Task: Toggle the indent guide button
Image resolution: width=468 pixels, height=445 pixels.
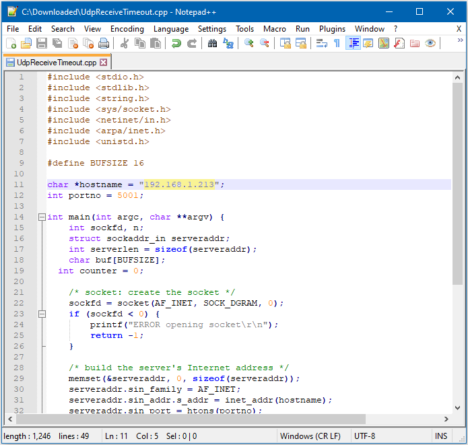Action: [353, 43]
